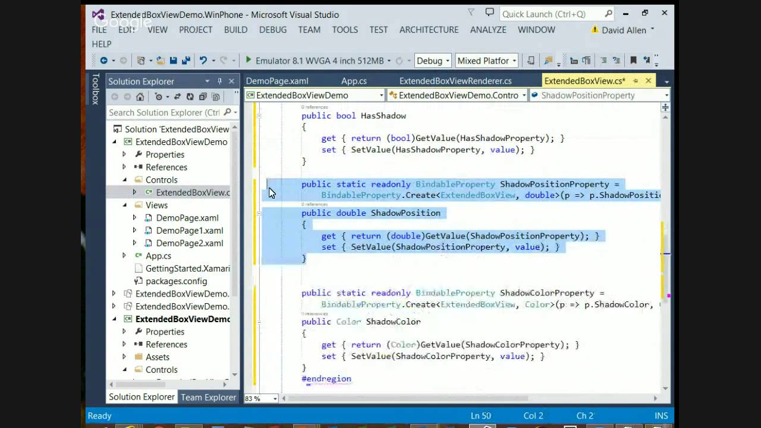Click Solution Explorer back arrow icon
This screenshot has width=761, height=428.
tap(115, 96)
